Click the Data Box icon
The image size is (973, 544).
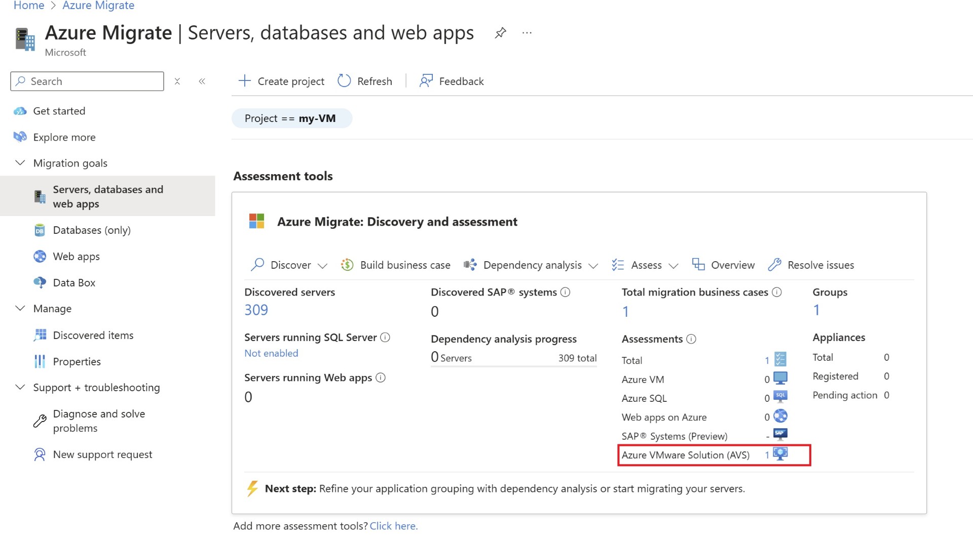pos(40,283)
